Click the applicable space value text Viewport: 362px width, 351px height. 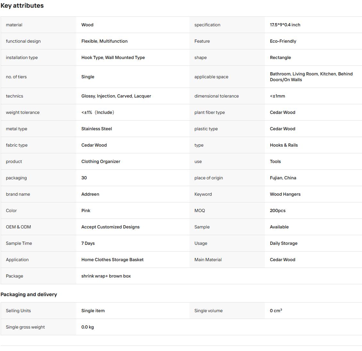click(311, 77)
